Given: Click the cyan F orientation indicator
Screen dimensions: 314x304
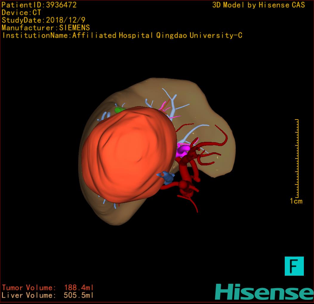Looking at the screenshot, I should pos(294,266).
